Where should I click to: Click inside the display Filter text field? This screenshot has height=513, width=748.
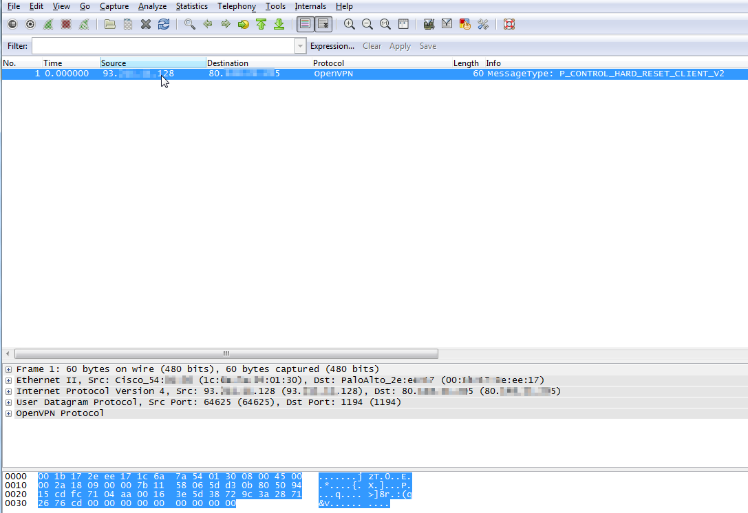163,46
